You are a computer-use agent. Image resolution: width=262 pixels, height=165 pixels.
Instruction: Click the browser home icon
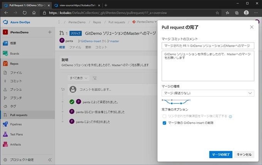34,13
